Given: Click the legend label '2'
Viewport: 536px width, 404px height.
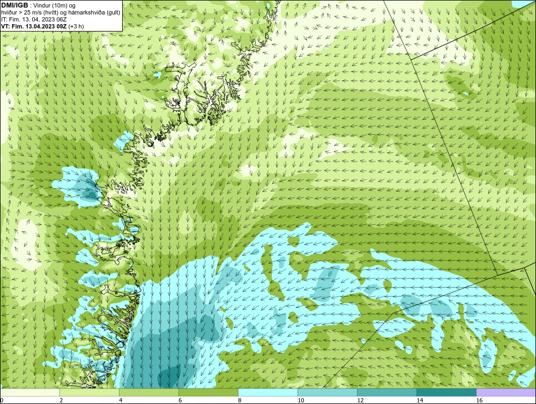Looking at the screenshot, I should 61,400.
